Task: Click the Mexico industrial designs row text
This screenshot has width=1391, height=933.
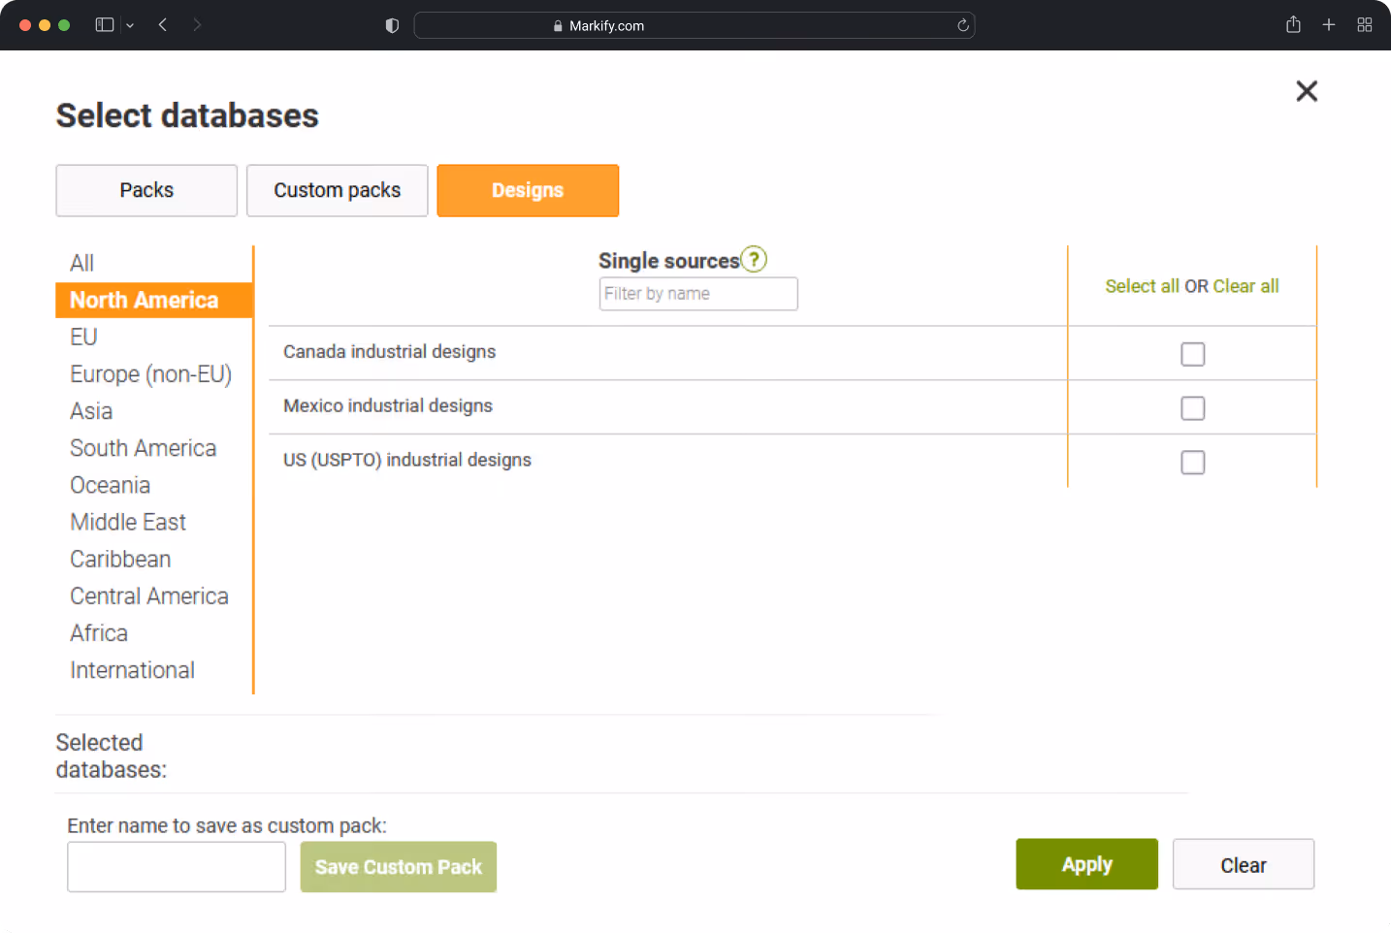Action: (x=388, y=405)
